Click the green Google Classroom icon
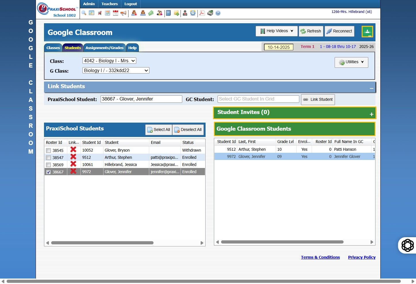The width and height of the screenshot is (416, 284). 367,32
